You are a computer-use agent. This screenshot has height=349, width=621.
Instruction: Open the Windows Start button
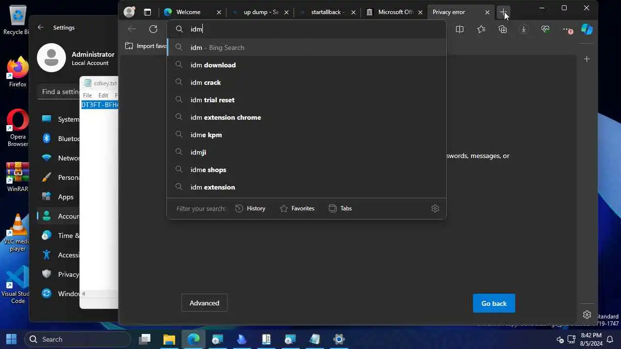[x=11, y=339]
